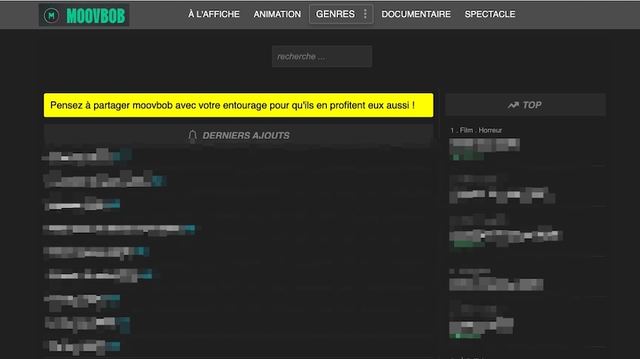Click the teal badge on the first Derniers Ajouts entry
The image size is (640, 359).
(123, 155)
